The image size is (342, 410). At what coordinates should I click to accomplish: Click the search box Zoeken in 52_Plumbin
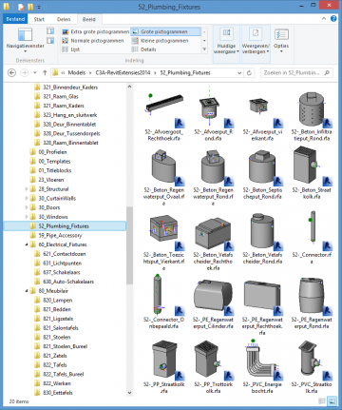(295, 73)
